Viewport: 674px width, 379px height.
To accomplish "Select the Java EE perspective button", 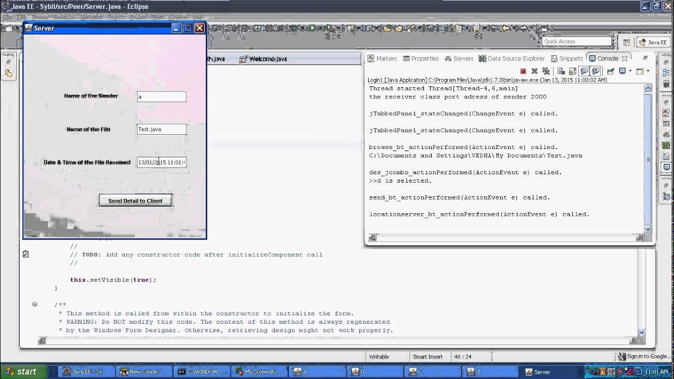I will click(652, 42).
